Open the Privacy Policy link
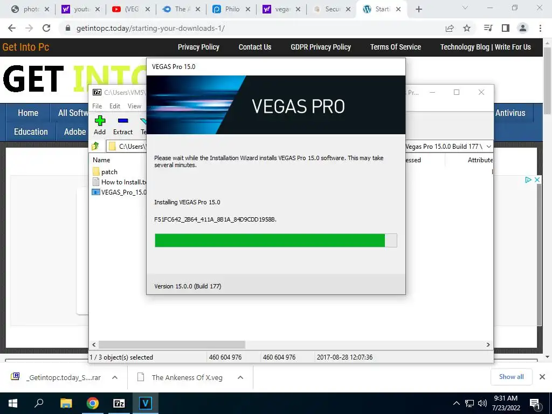The width and height of the screenshot is (552, 414). (198, 47)
